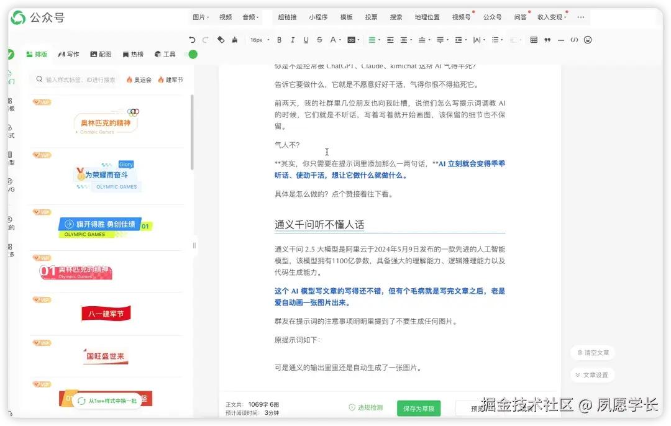The width and height of the screenshot is (671, 426).
Task: Switch to the 写作 tab
Action: 68,54
